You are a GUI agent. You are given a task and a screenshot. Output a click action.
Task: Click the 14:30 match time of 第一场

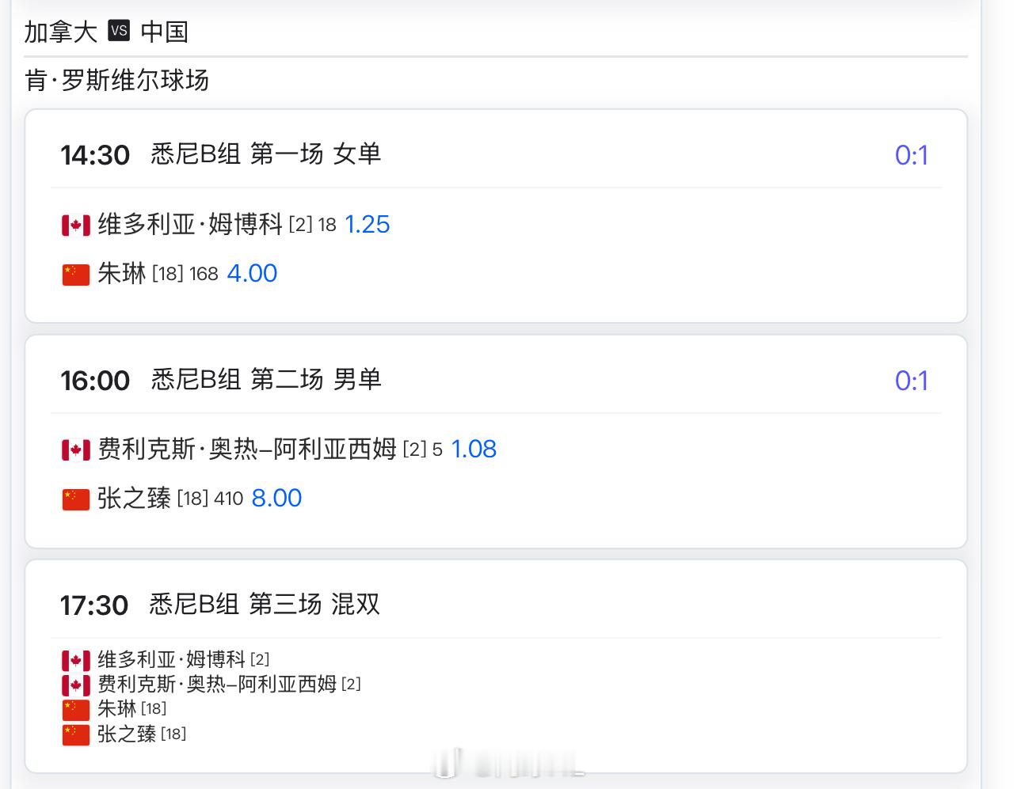[95, 155]
